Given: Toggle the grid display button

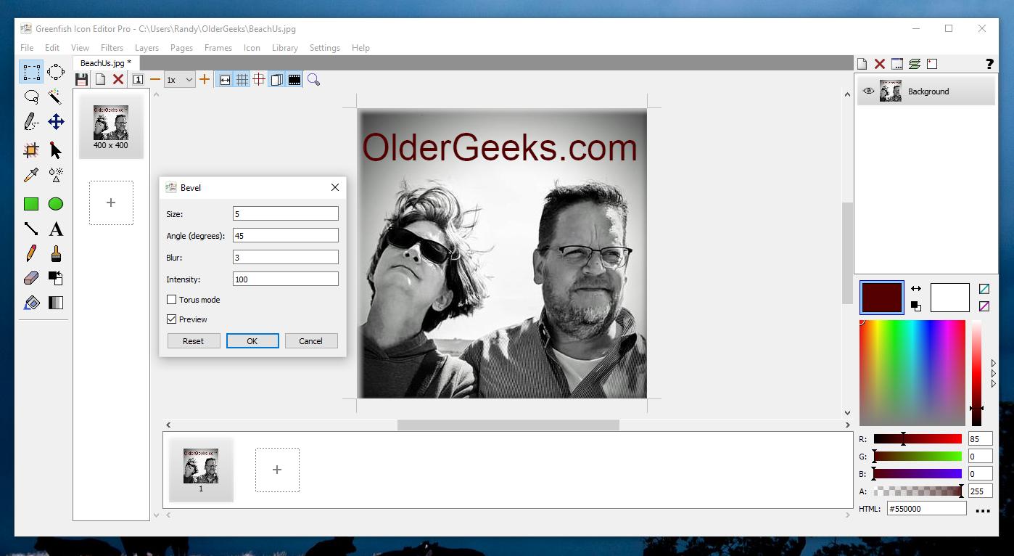Looking at the screenshot, I should (242, 80).
